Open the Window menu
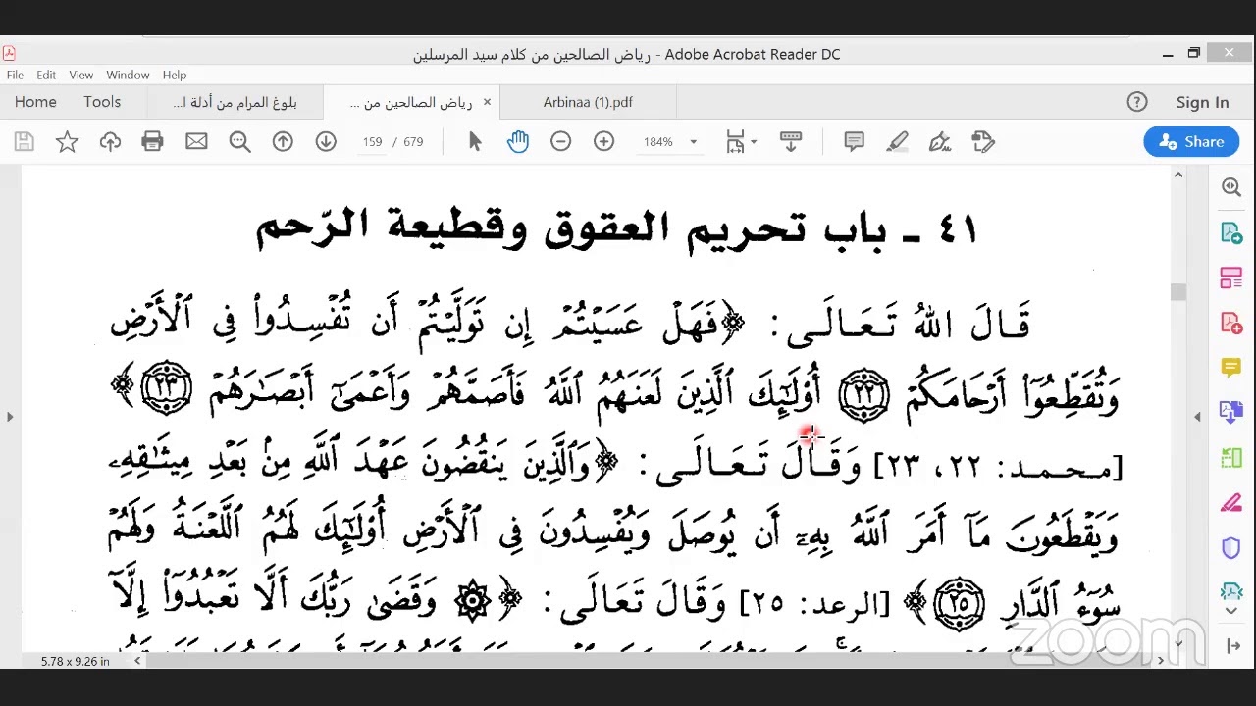This screenshot has width=1256, height=706. click(x=128, y=75)
